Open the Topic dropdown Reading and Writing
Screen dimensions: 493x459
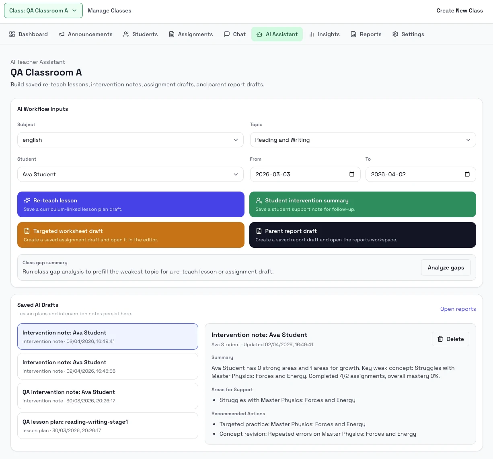coord(363,140)
